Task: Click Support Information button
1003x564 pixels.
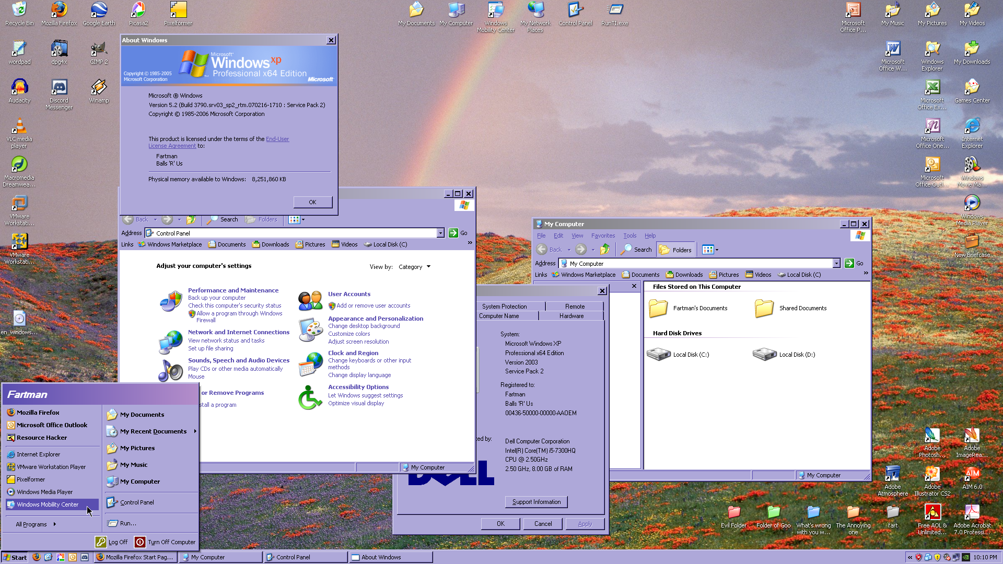Action: [x=537, y=502]
